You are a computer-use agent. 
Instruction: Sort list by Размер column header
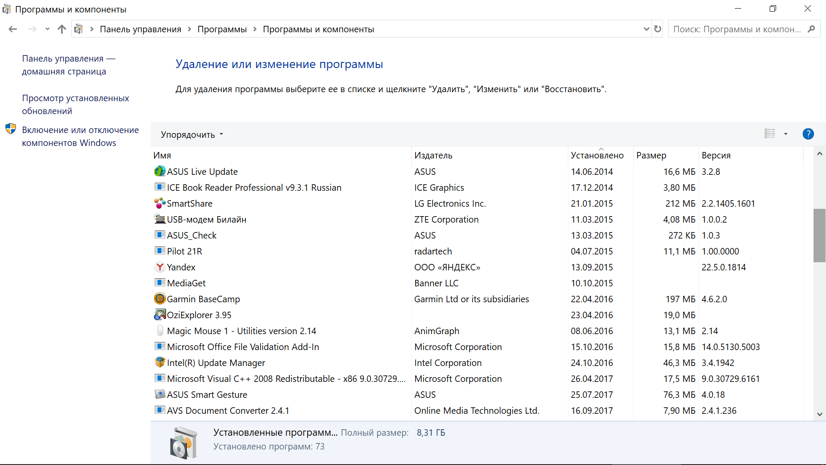coord(651,155)
